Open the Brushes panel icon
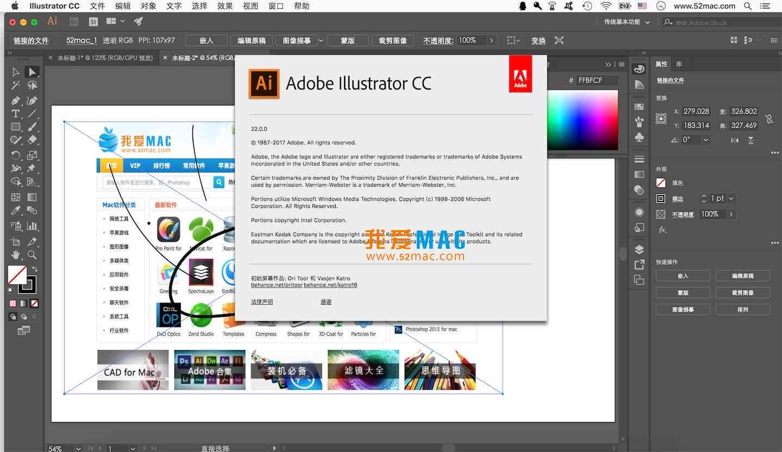 tap(639, 122)
